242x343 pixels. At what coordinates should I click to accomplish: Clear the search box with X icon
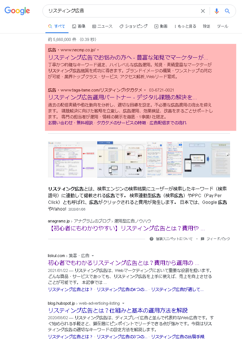tap(203, 11)
